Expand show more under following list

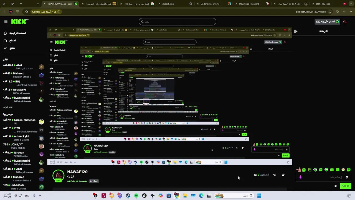(x=8, y=107)
